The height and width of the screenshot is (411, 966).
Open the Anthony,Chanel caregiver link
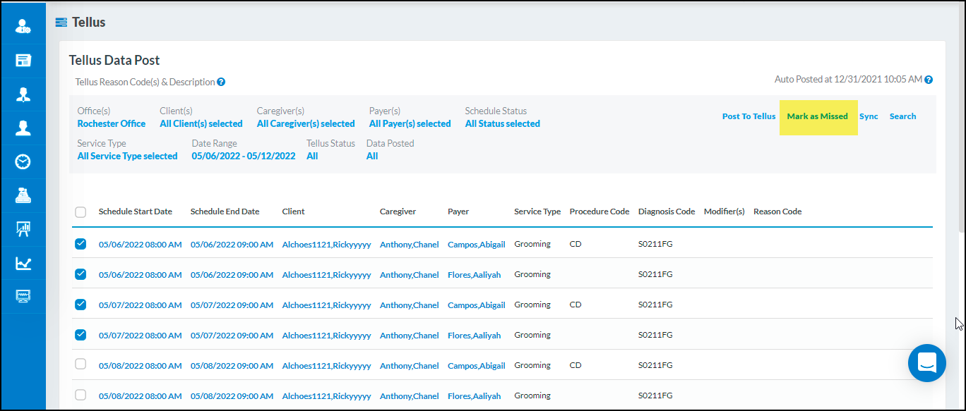click(x=409, y=243)
